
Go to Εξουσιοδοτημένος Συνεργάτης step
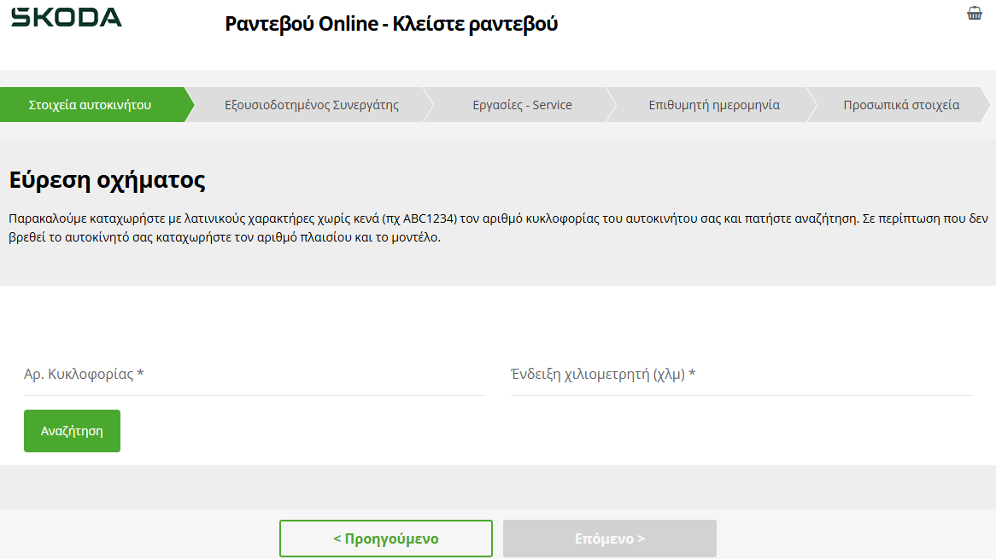[x=311, y=105]
